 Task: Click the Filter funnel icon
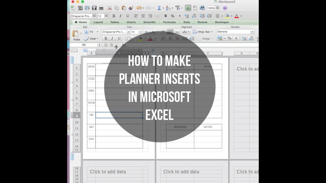pyautogui.click(x=178, y=8)
